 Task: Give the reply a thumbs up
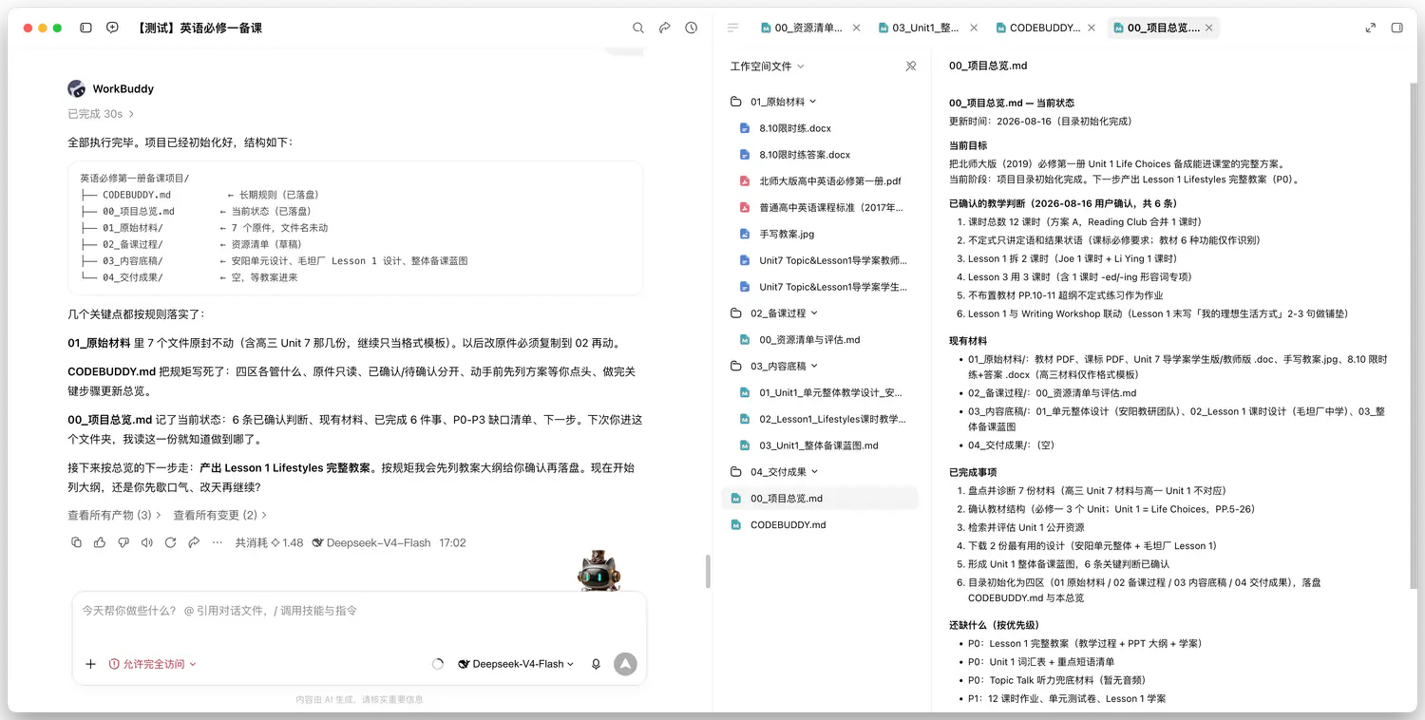click(x=100, y=542)
